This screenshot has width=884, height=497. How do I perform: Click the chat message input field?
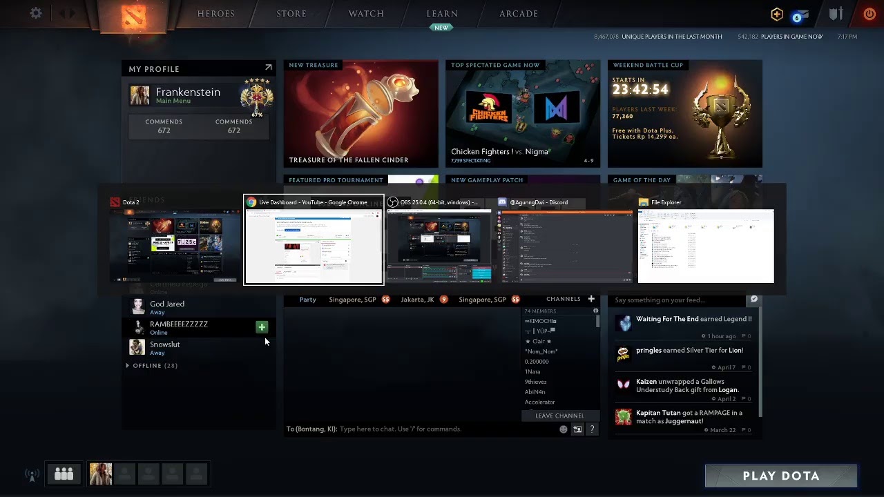448,429
